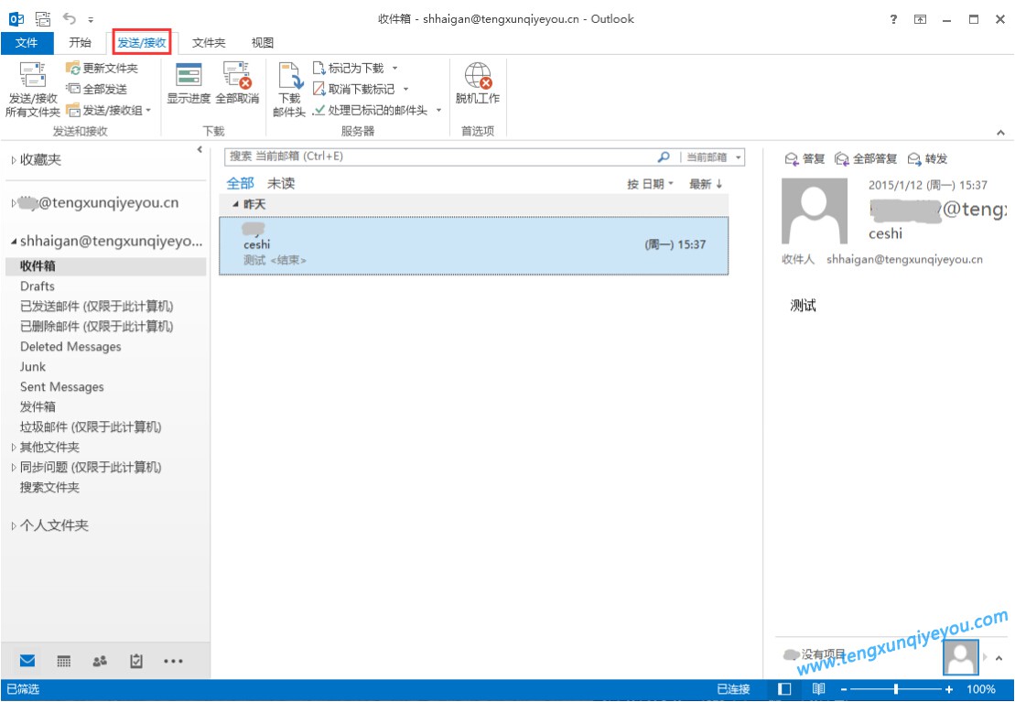Viewport: 1015px width, 702px height.
Task: Open People contacts from bottom navigation
Action: [100, 661]
